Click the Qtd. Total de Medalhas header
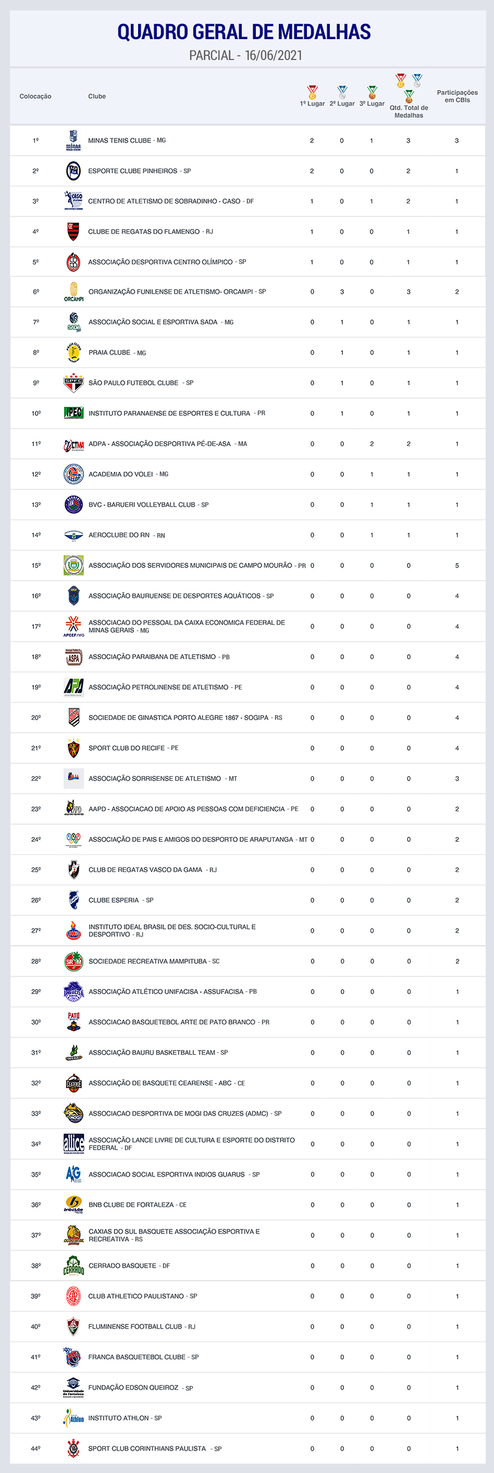 409,111
